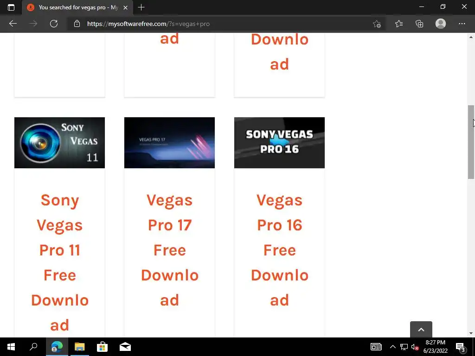Open the Vegas Pro 17 thumbnail
The width and height of the screenshot is (475, 356).
(169, 143)
